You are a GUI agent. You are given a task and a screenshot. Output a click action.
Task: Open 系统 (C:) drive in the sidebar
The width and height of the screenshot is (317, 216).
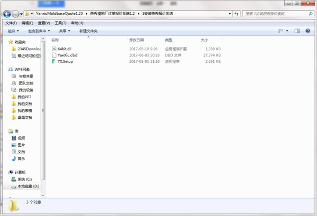(x=25, y=179)
